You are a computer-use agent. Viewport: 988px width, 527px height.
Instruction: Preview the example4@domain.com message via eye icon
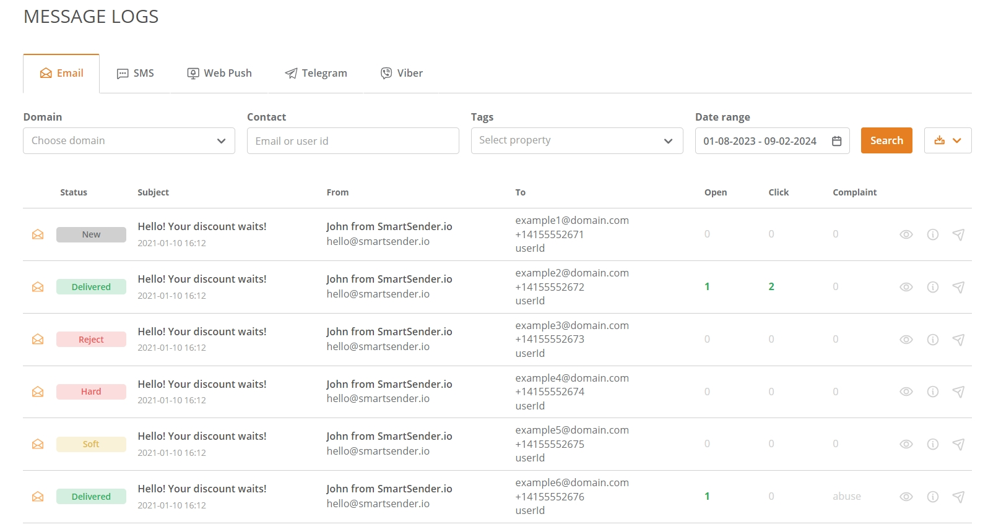point(906,392)
